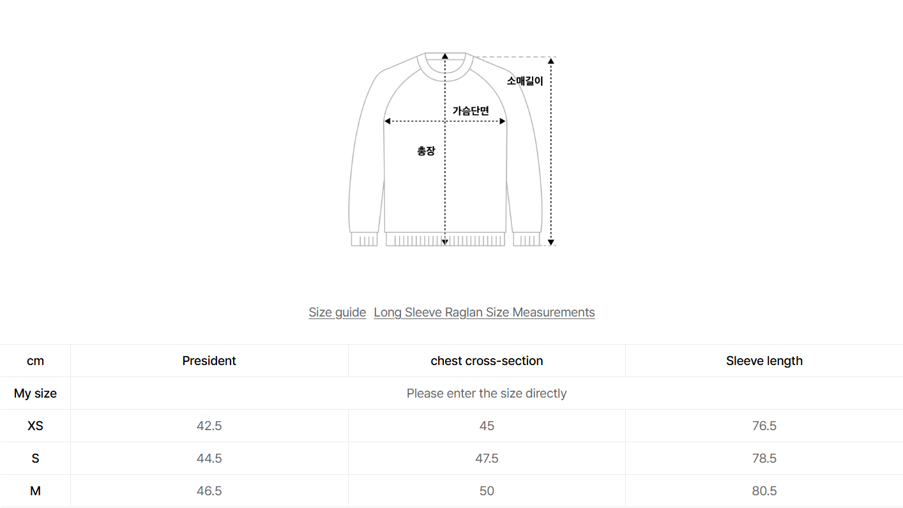The image size is (903, 508).
Task: Click the 42.5 value in XS row
Action: tap(209, 426)
